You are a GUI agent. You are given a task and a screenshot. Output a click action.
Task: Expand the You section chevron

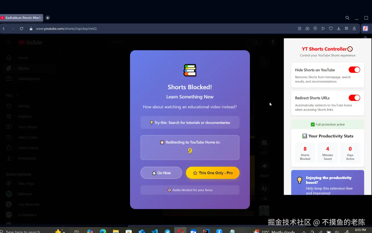point(17,96)
